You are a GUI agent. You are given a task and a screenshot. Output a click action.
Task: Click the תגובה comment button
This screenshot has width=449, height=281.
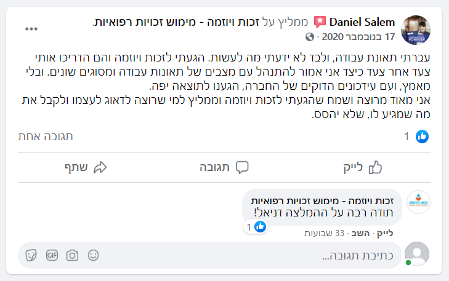(x=224, y=167)
